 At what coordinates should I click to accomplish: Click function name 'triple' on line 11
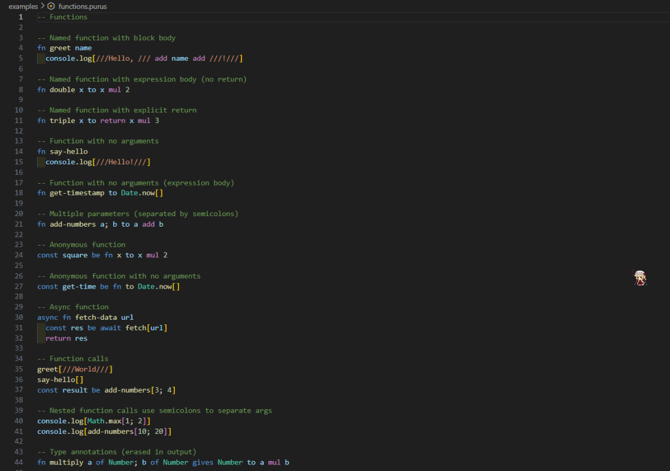click(62, 121)
